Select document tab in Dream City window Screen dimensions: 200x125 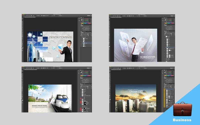116,70
